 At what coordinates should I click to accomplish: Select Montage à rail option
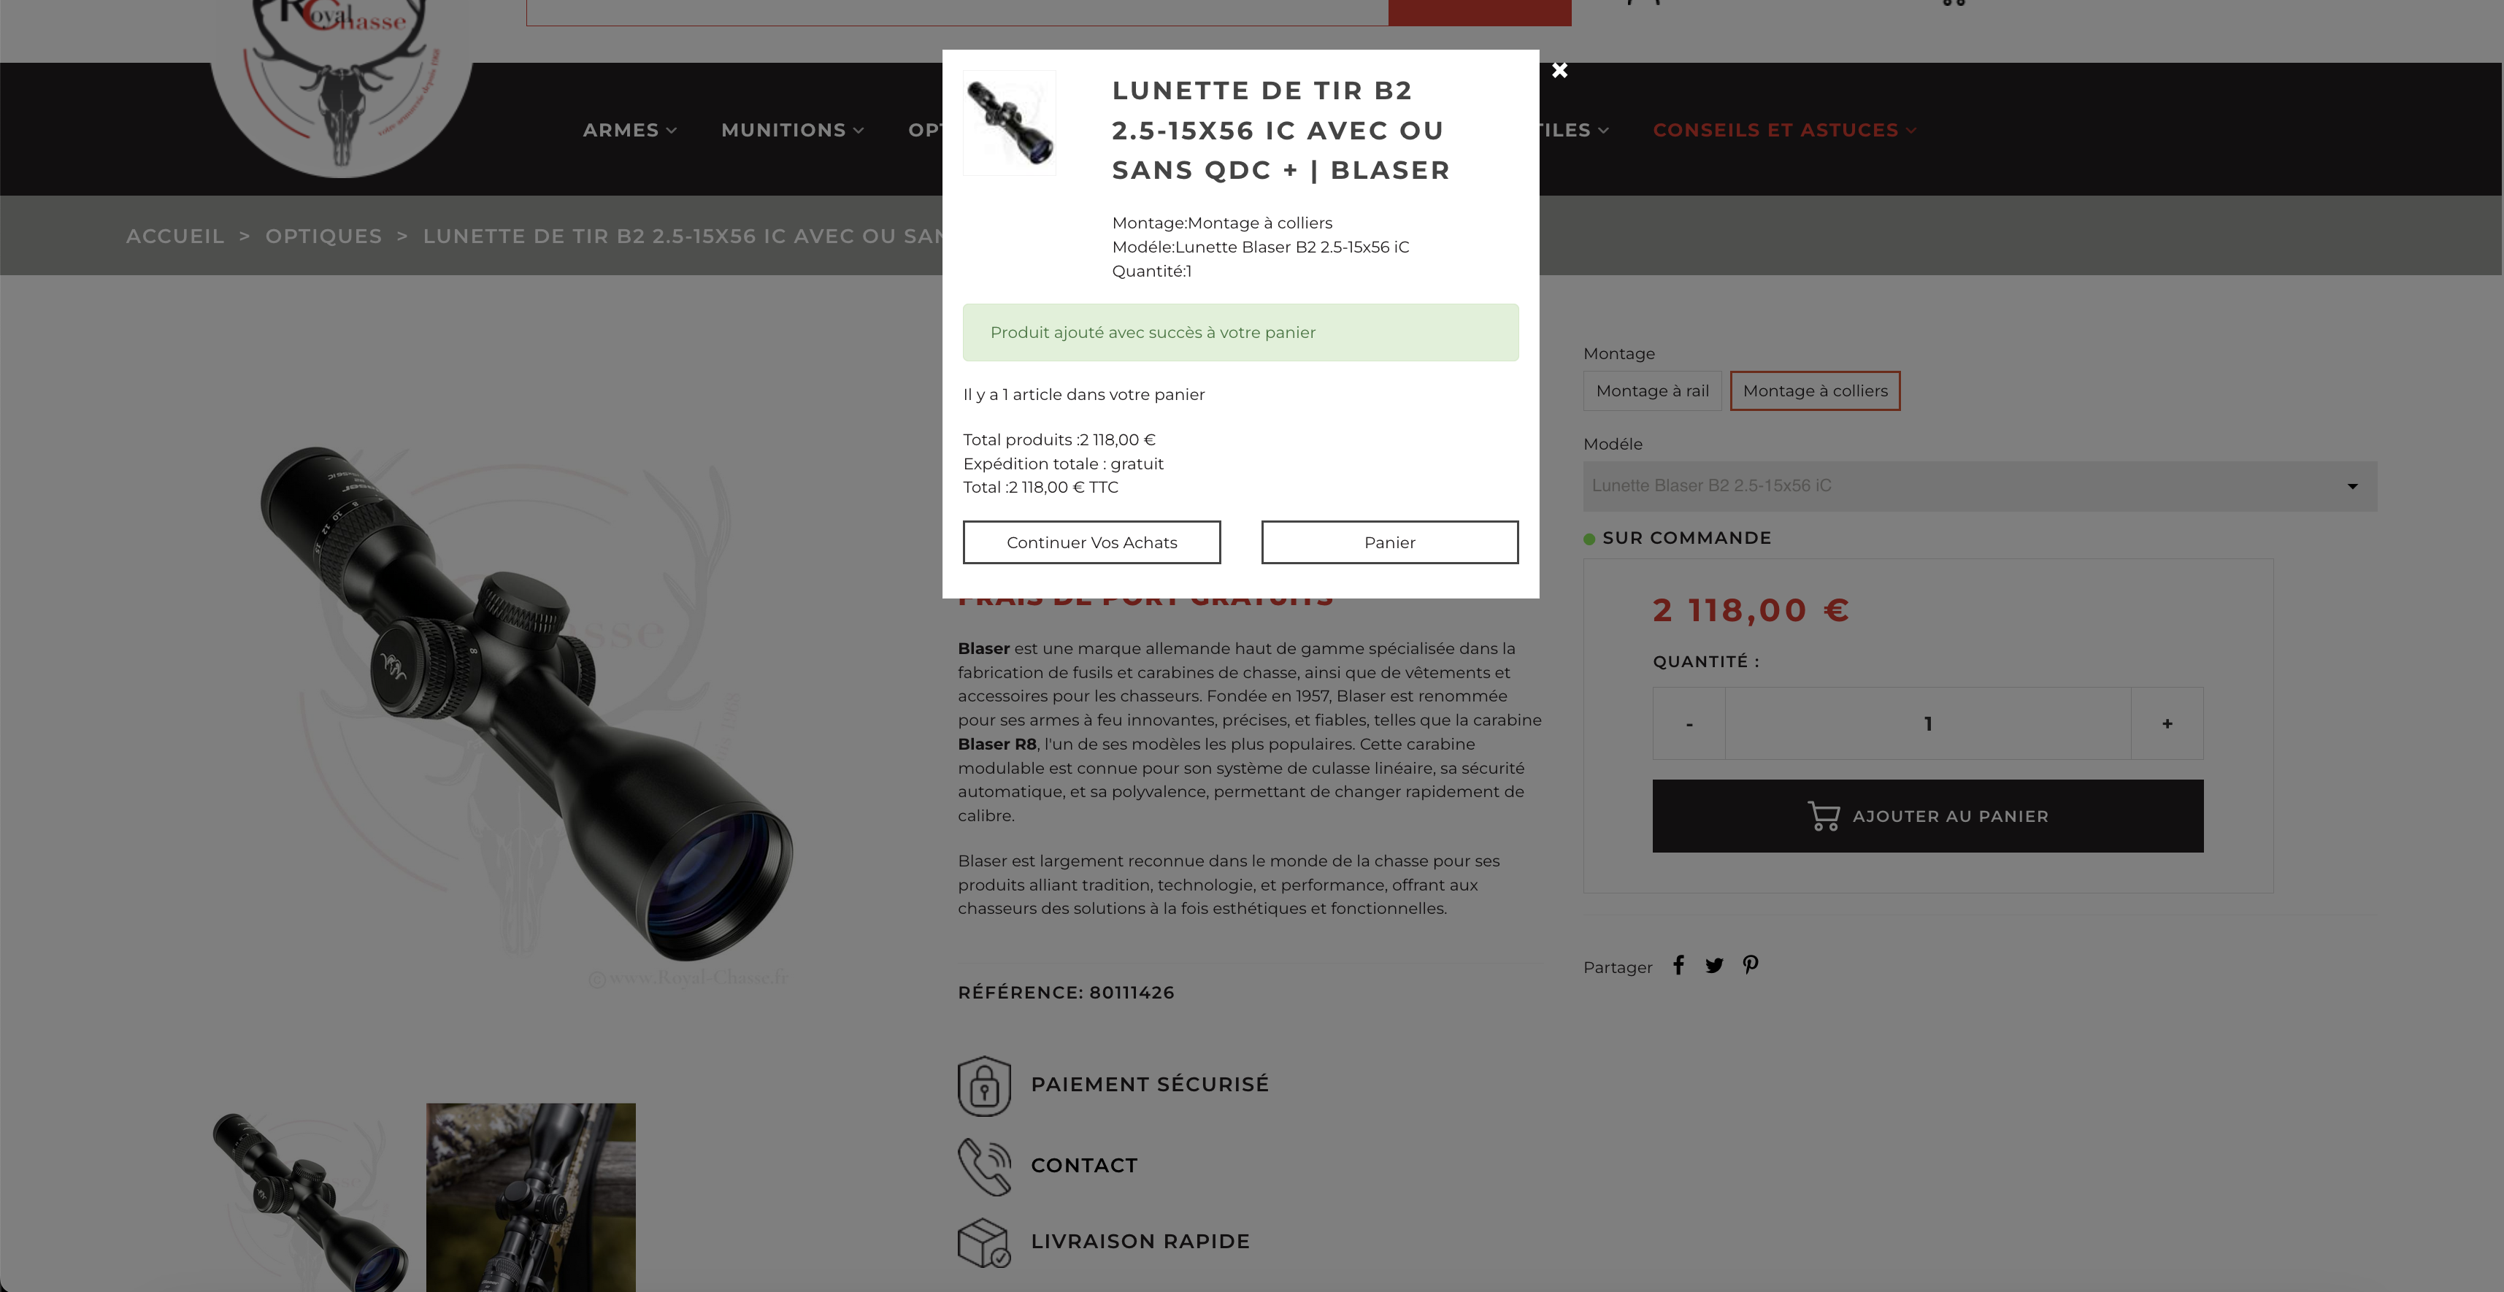click(x=1653, y=391)
